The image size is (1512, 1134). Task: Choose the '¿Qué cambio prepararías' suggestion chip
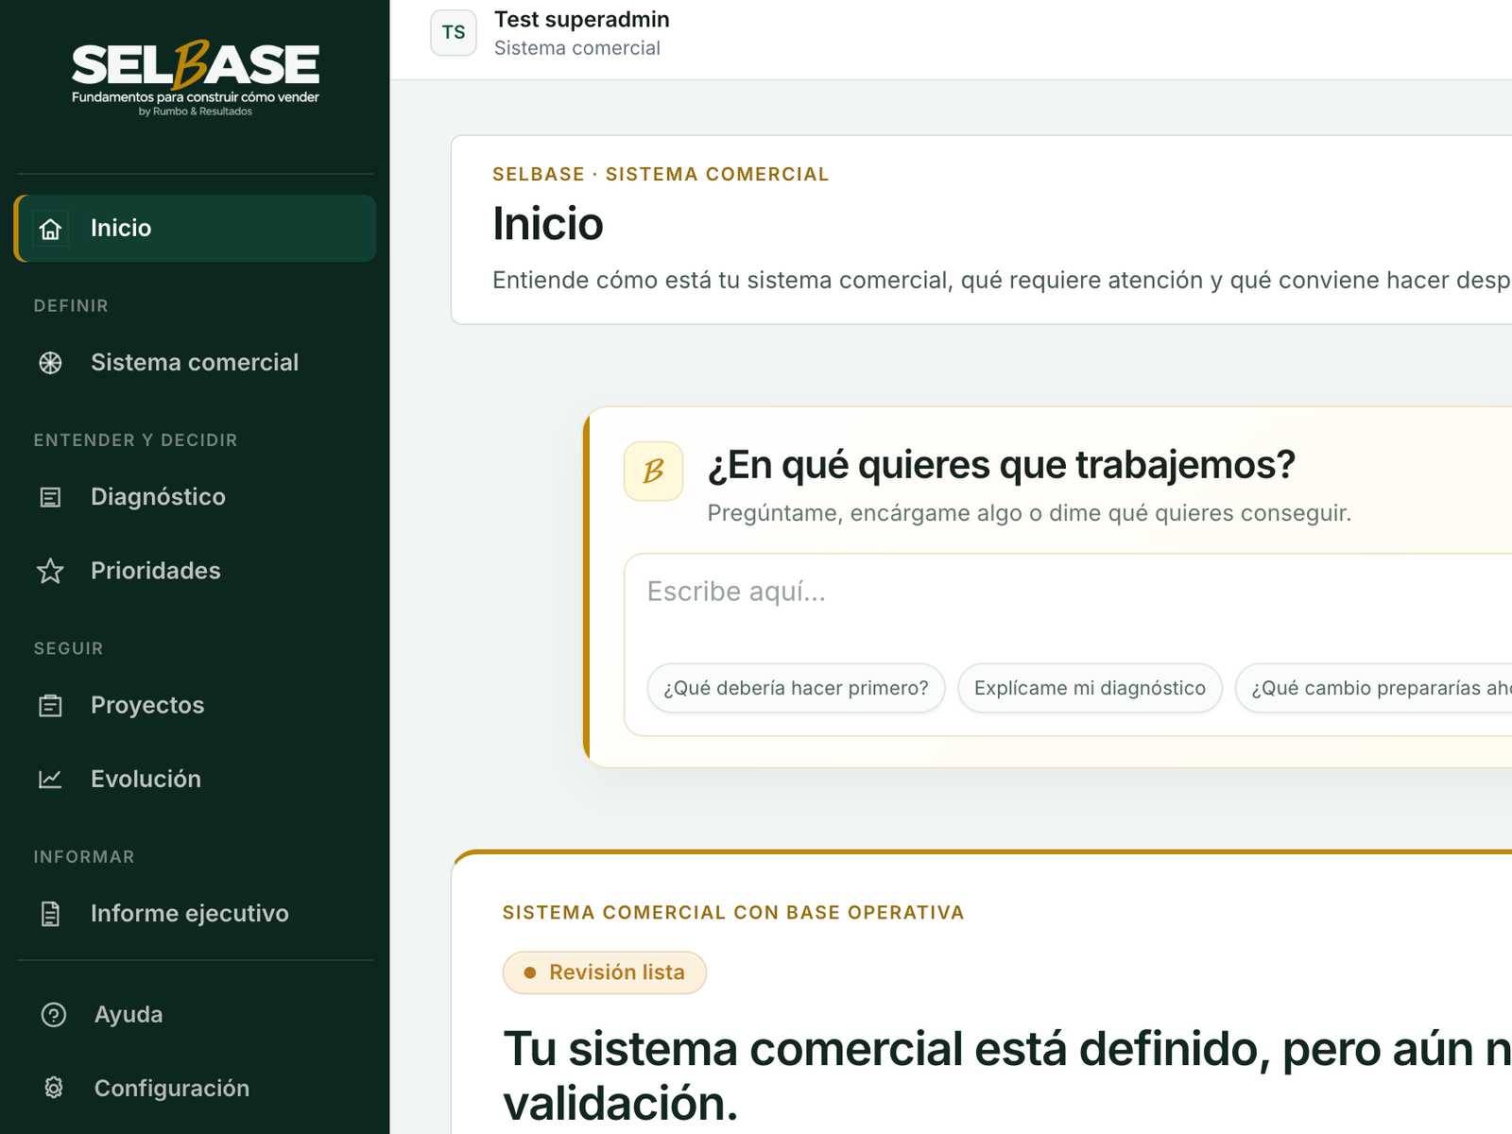click(x=1374, y=688)
